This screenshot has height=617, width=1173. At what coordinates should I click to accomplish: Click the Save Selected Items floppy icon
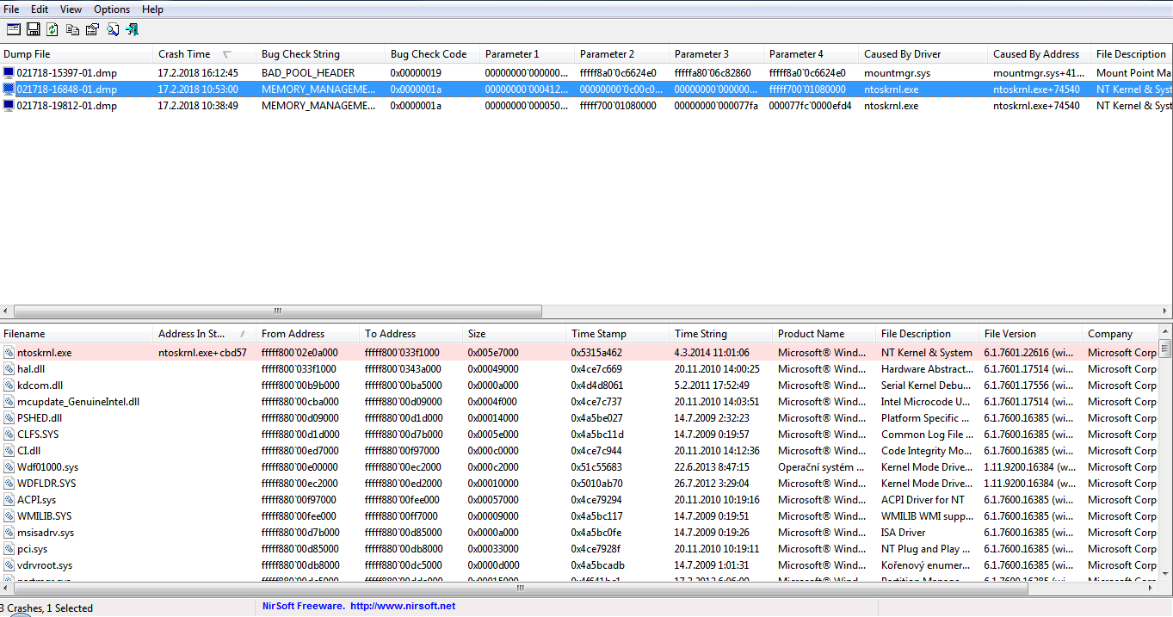pyautogui.click(x=33, y=29)
